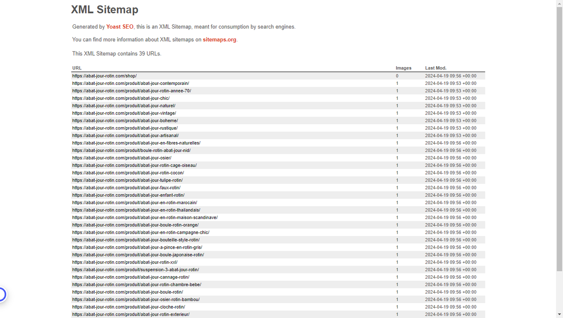Viewport: 563px width, 318px height.
Task: Click the scrollbar down arrow
Action: tap(559, 314)
